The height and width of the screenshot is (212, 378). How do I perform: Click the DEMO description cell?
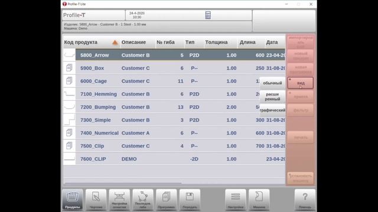tap(129, 159)
